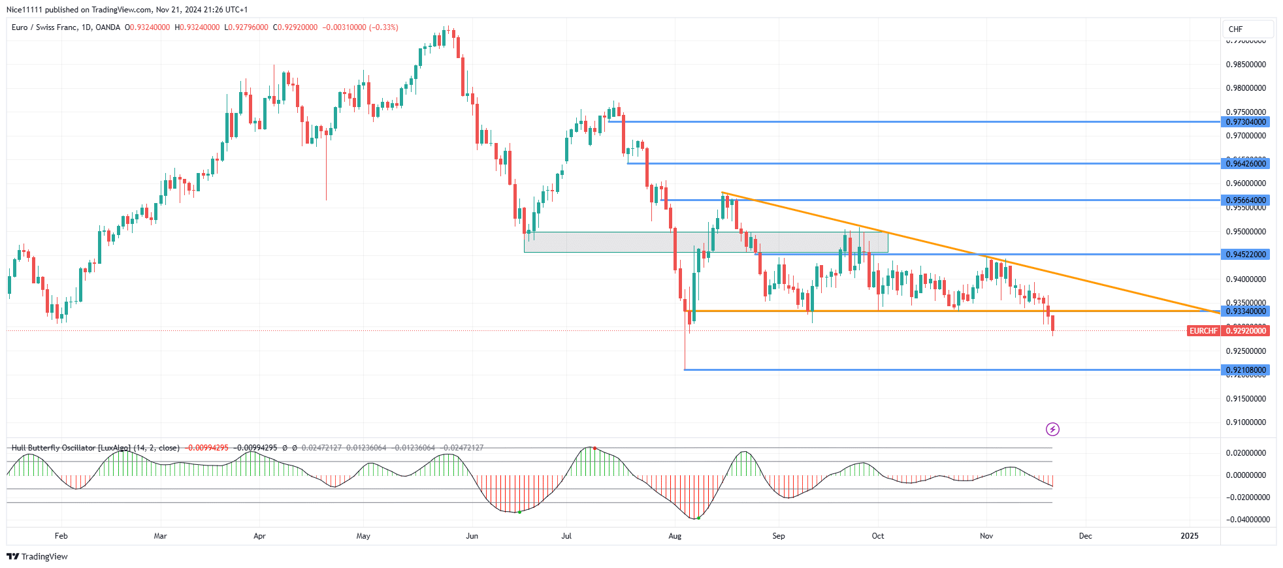Click the Hull Butterfly Oscillator indicator title

[x=95, y=448]
